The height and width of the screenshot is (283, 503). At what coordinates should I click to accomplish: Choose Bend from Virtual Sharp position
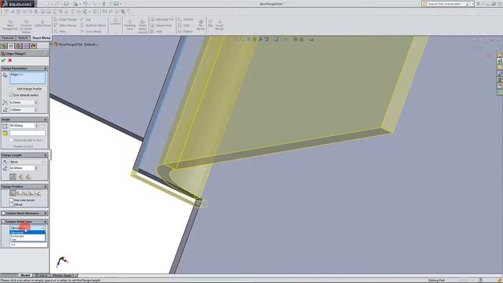coord(31,193)
